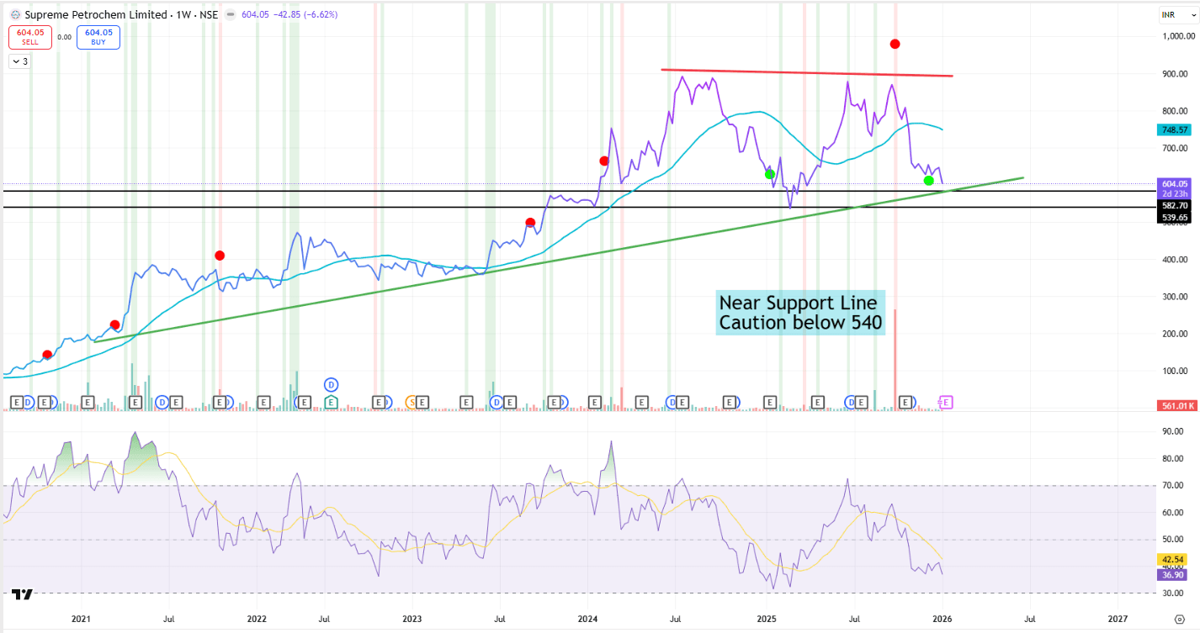Viewport: 1200px width, 633px height.
Task: Open symbol search from Supreme Petrochem Limited title
Action: coord(95,14)
